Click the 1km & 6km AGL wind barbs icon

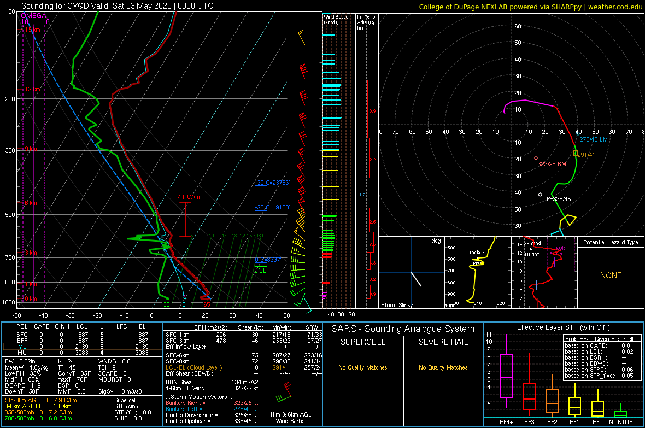tap(284, 393)
